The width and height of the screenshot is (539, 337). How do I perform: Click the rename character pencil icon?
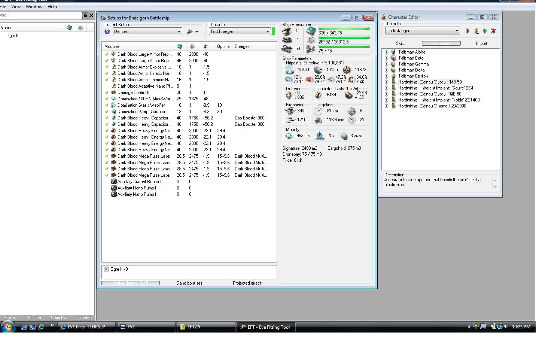point(476,31)
